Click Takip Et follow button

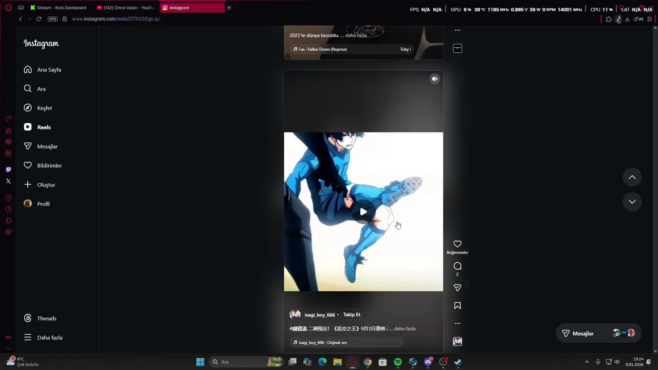(352, 314)
